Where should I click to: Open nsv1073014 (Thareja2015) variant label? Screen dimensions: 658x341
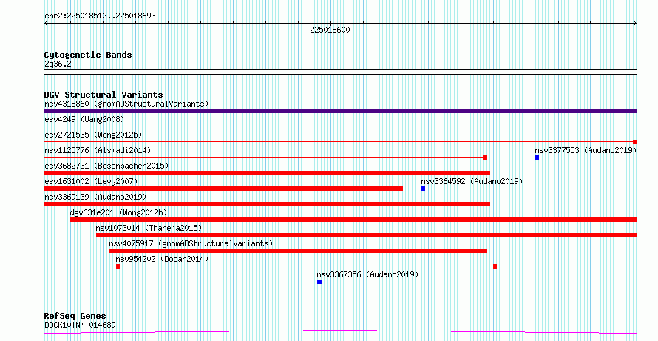tap(149, 228)
